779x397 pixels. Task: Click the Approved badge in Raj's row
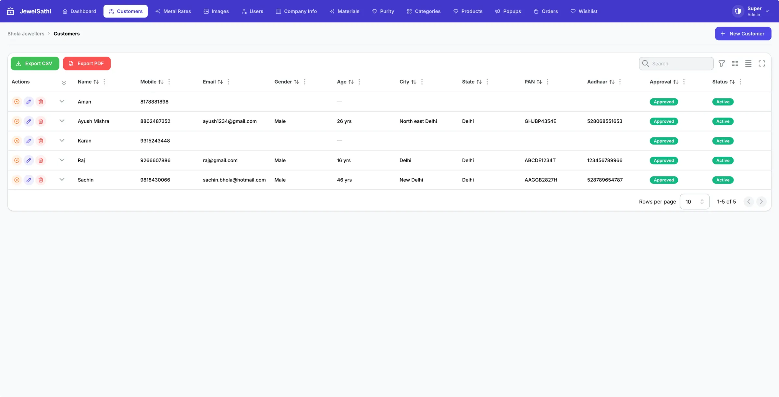point(664,160)
